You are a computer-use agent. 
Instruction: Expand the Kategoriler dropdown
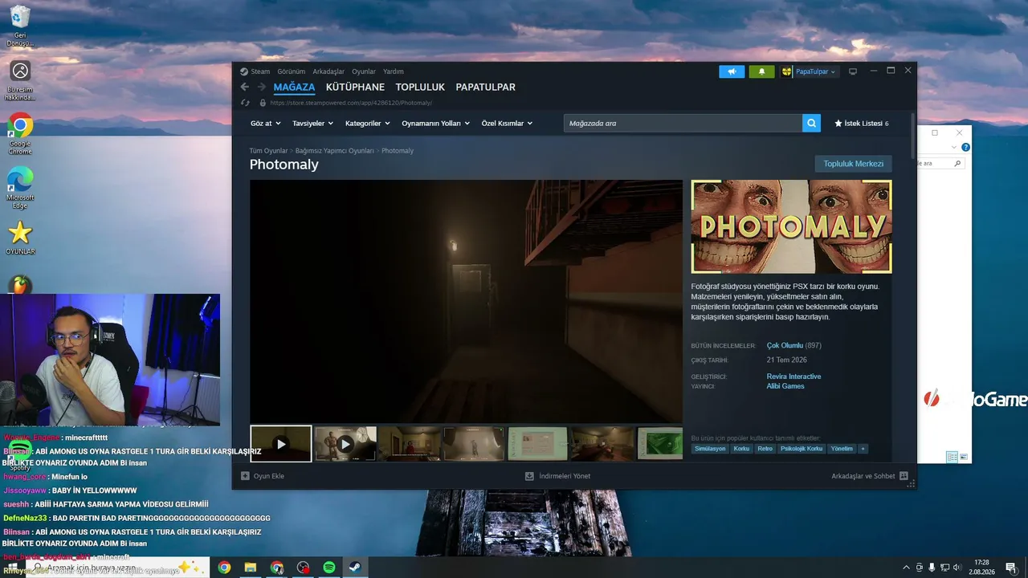368,124
